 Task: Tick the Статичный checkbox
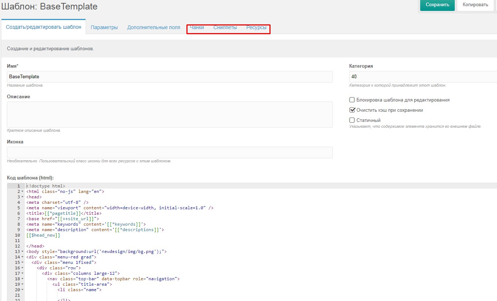(x=352, y=120)
